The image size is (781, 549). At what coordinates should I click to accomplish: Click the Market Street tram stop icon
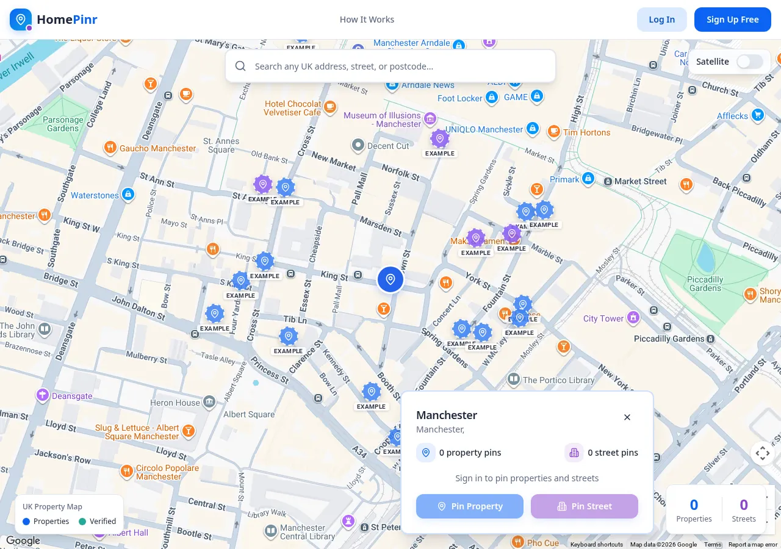[608, 182]
